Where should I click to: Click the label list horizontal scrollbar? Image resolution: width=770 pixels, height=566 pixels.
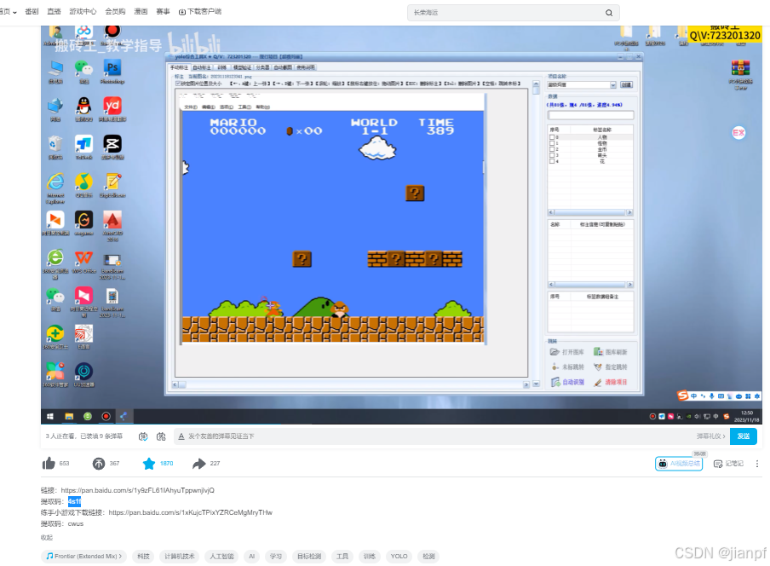coord(590,212)
